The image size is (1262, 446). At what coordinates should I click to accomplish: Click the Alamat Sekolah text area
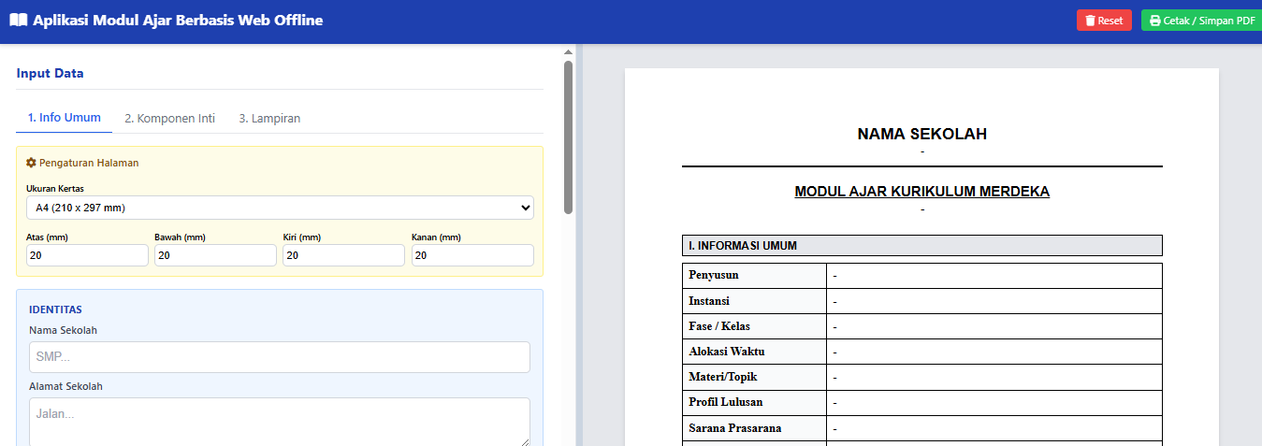tap(280, 423)
